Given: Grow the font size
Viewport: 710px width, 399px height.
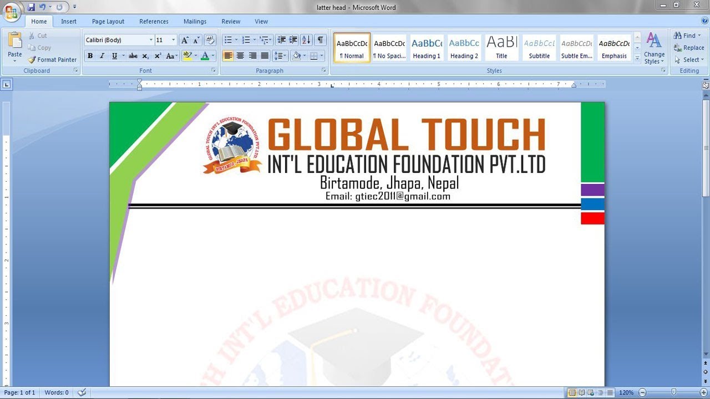Looking at the screenshot, I should coord(185,40).
